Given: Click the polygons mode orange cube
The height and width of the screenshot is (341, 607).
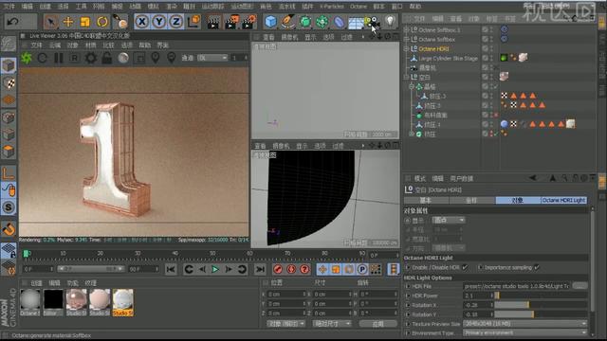Looking at the screenshot, I should [x=9, y=152].
